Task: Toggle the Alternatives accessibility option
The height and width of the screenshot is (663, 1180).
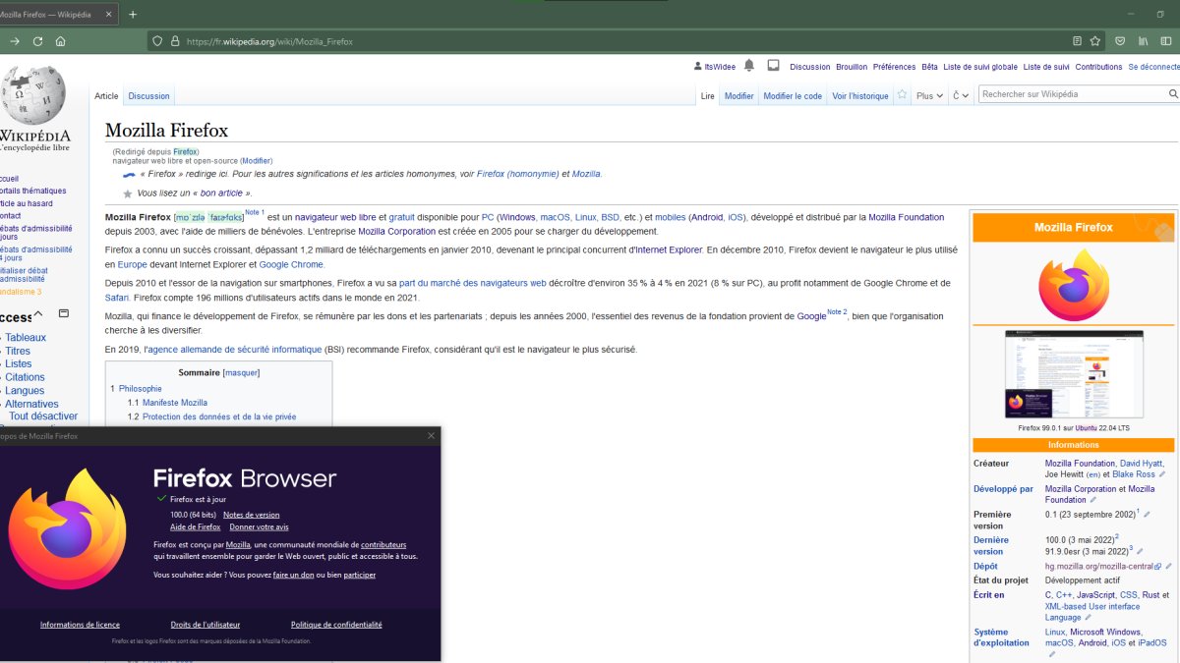Action: click(x=31, y=404)
